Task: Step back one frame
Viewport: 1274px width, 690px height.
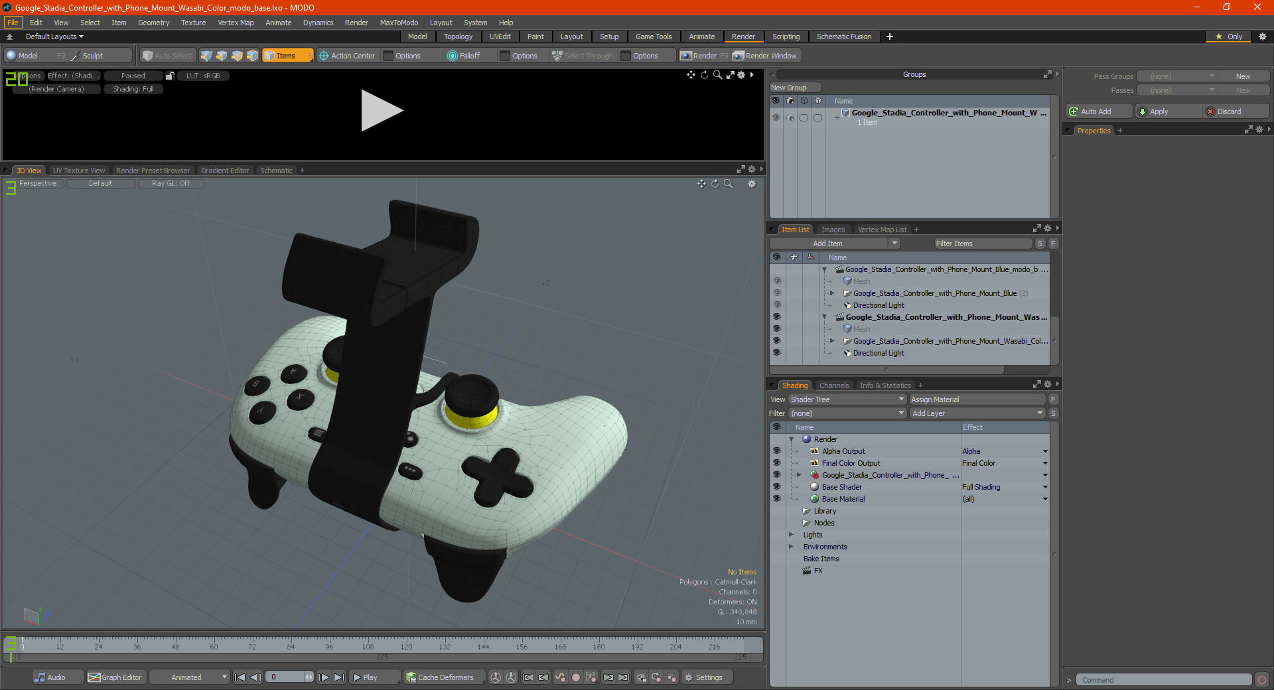Action: click(x=255, y=677)
